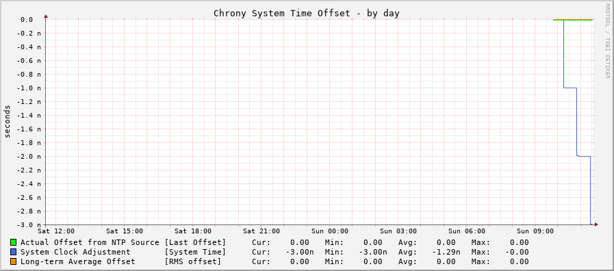Click the '-1.0 n' y-axis label
This screenshot has width=614, height=271.
click(29, 88)
